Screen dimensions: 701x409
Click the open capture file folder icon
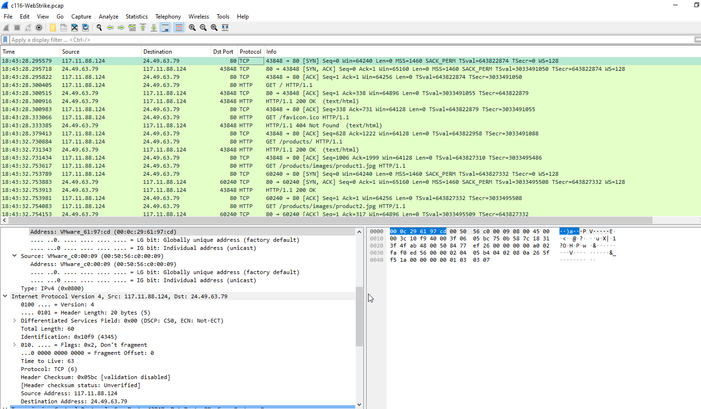point(53,28)
